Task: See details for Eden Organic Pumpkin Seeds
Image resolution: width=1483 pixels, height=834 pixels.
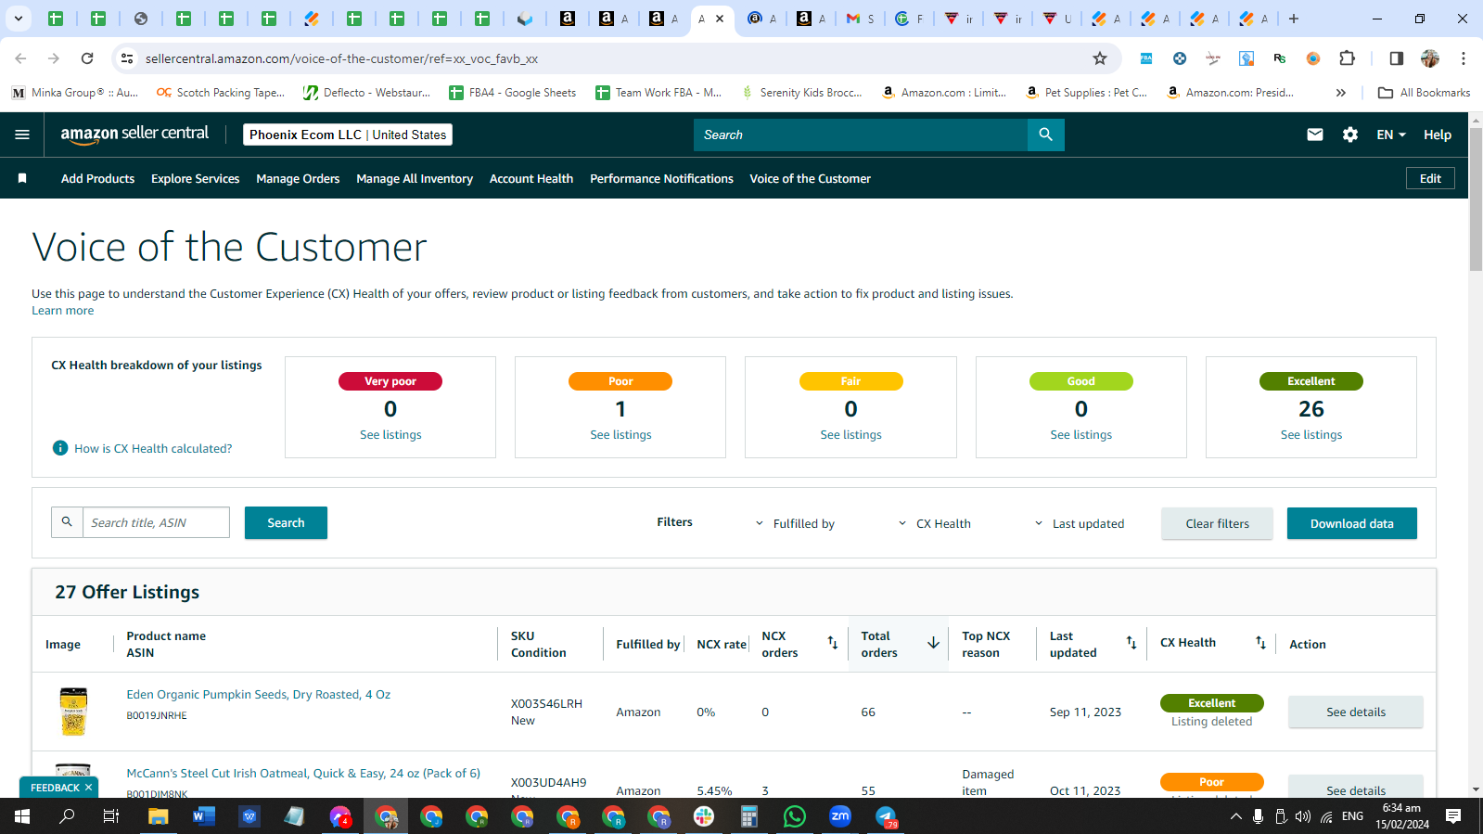Action: tap(1355, 712)
